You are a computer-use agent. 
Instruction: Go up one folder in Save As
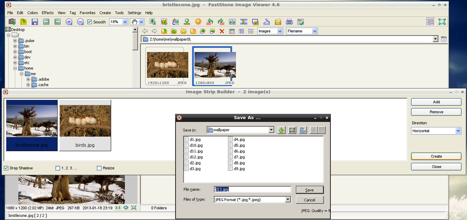click(281, 130)
